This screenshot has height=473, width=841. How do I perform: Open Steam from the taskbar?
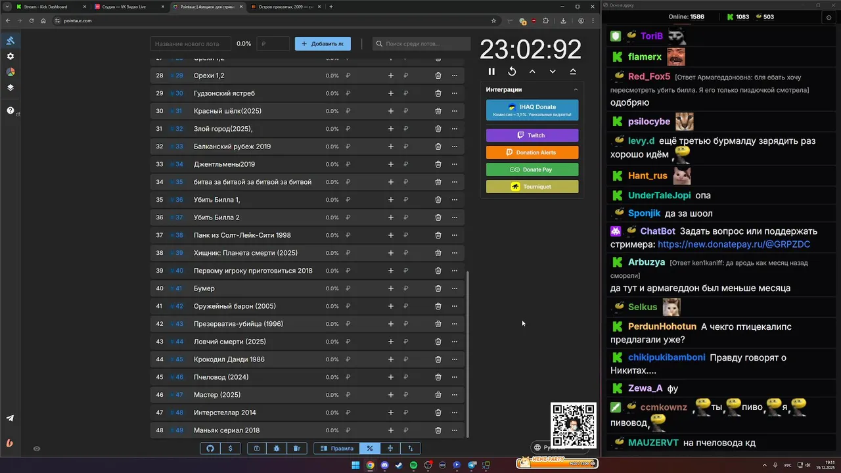[399, 465]
